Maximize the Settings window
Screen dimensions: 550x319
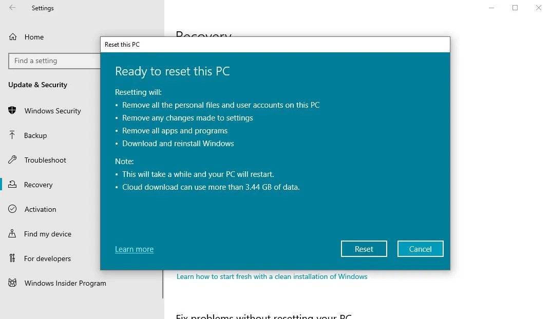(x=515, y=8)
